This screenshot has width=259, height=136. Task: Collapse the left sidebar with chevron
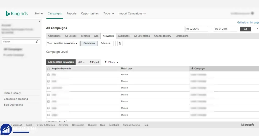point(40,21)
